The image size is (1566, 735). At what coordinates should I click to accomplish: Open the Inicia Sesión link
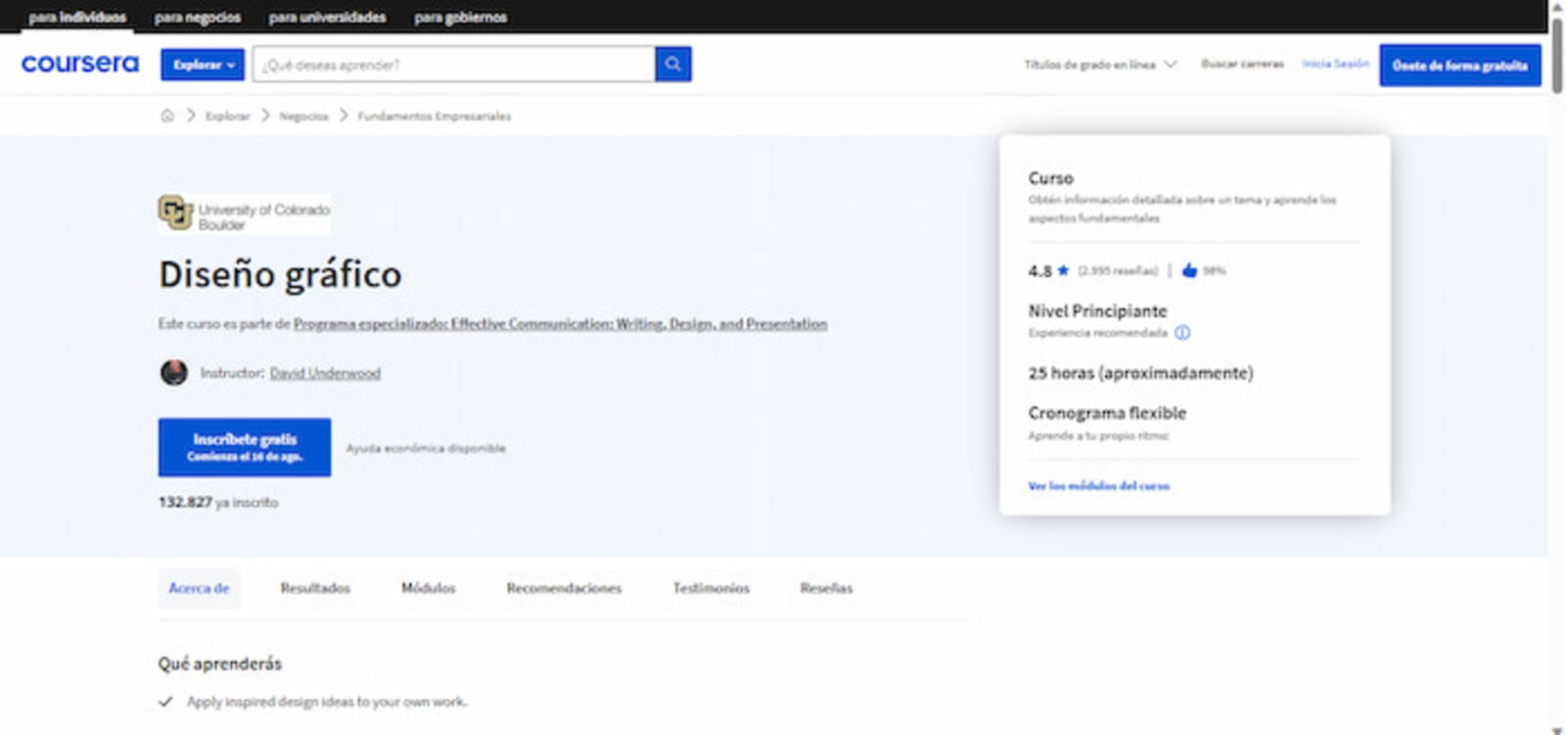tap(1335, 64)
